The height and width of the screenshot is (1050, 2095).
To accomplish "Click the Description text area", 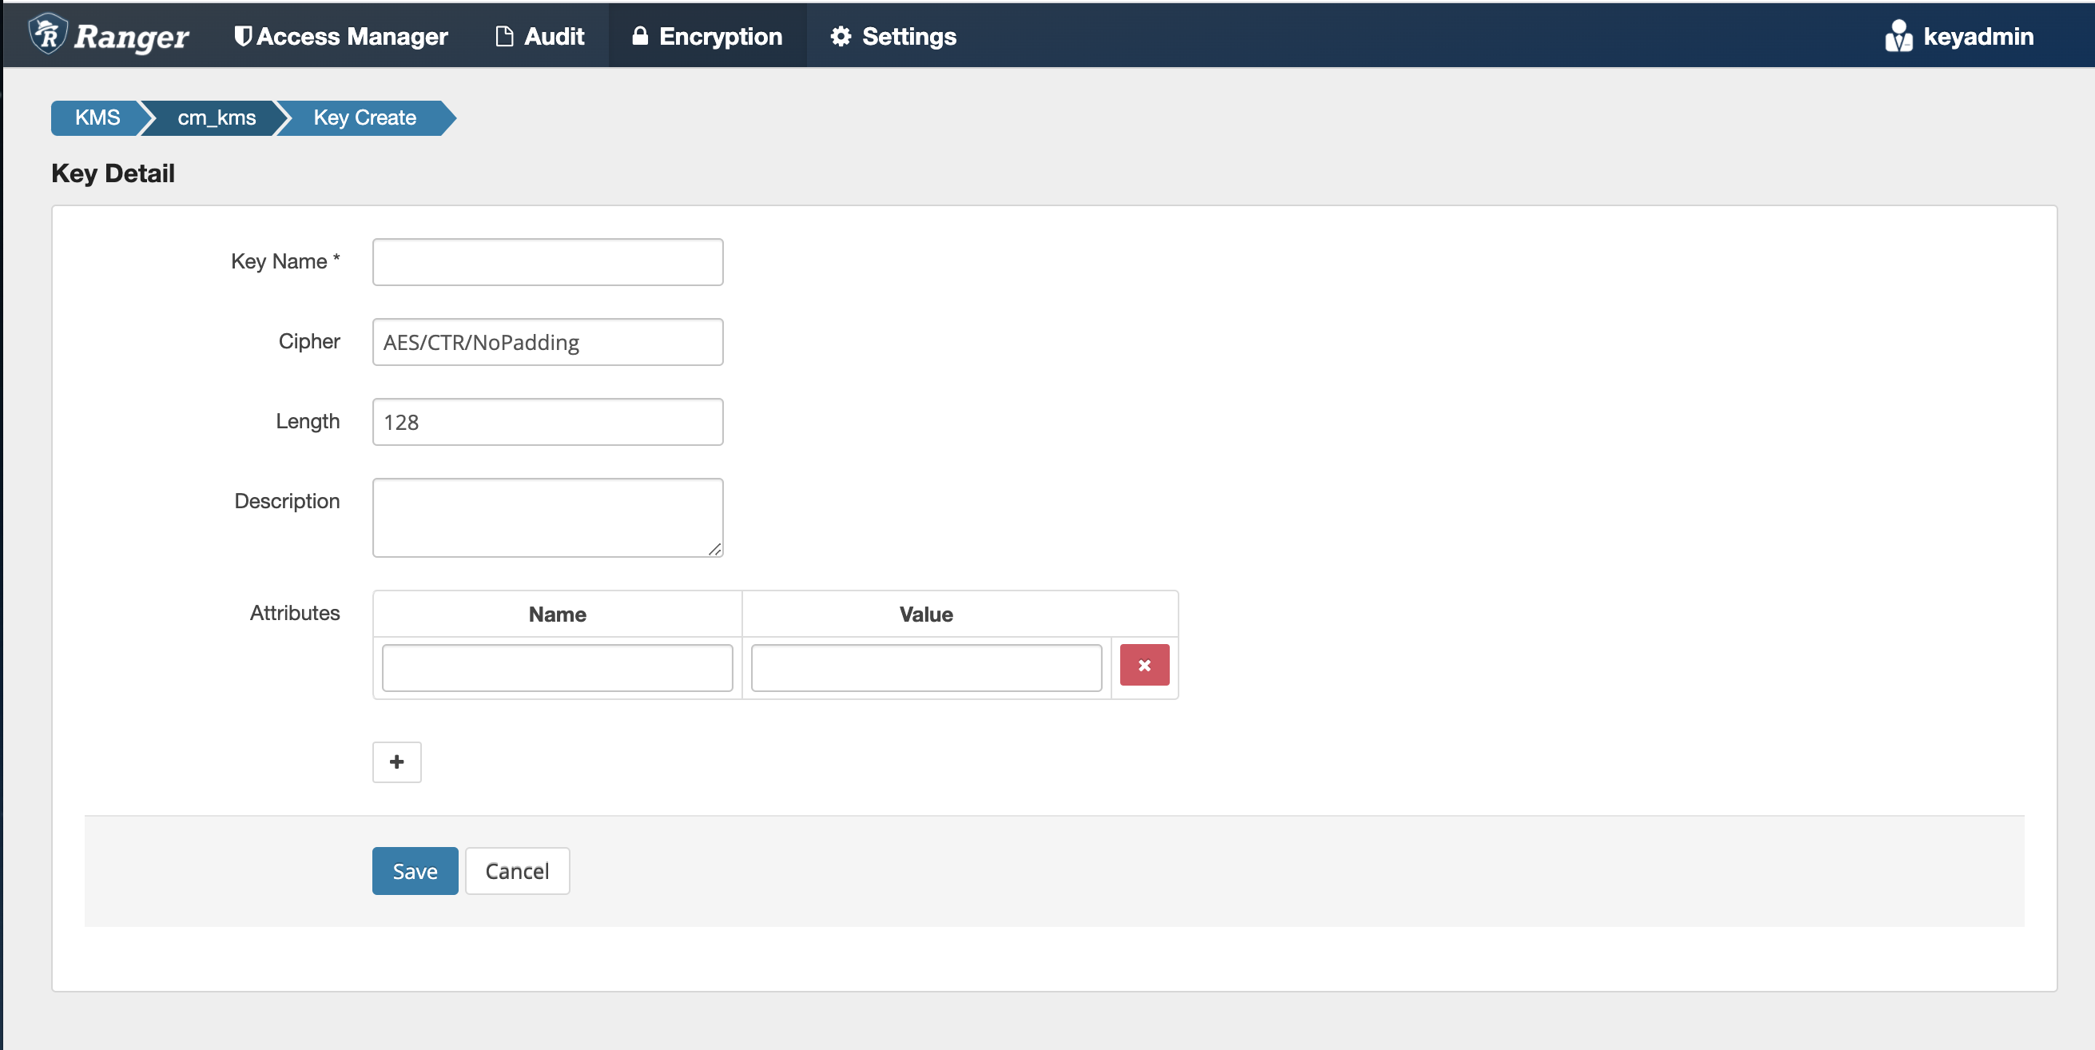I will (547, 517).
